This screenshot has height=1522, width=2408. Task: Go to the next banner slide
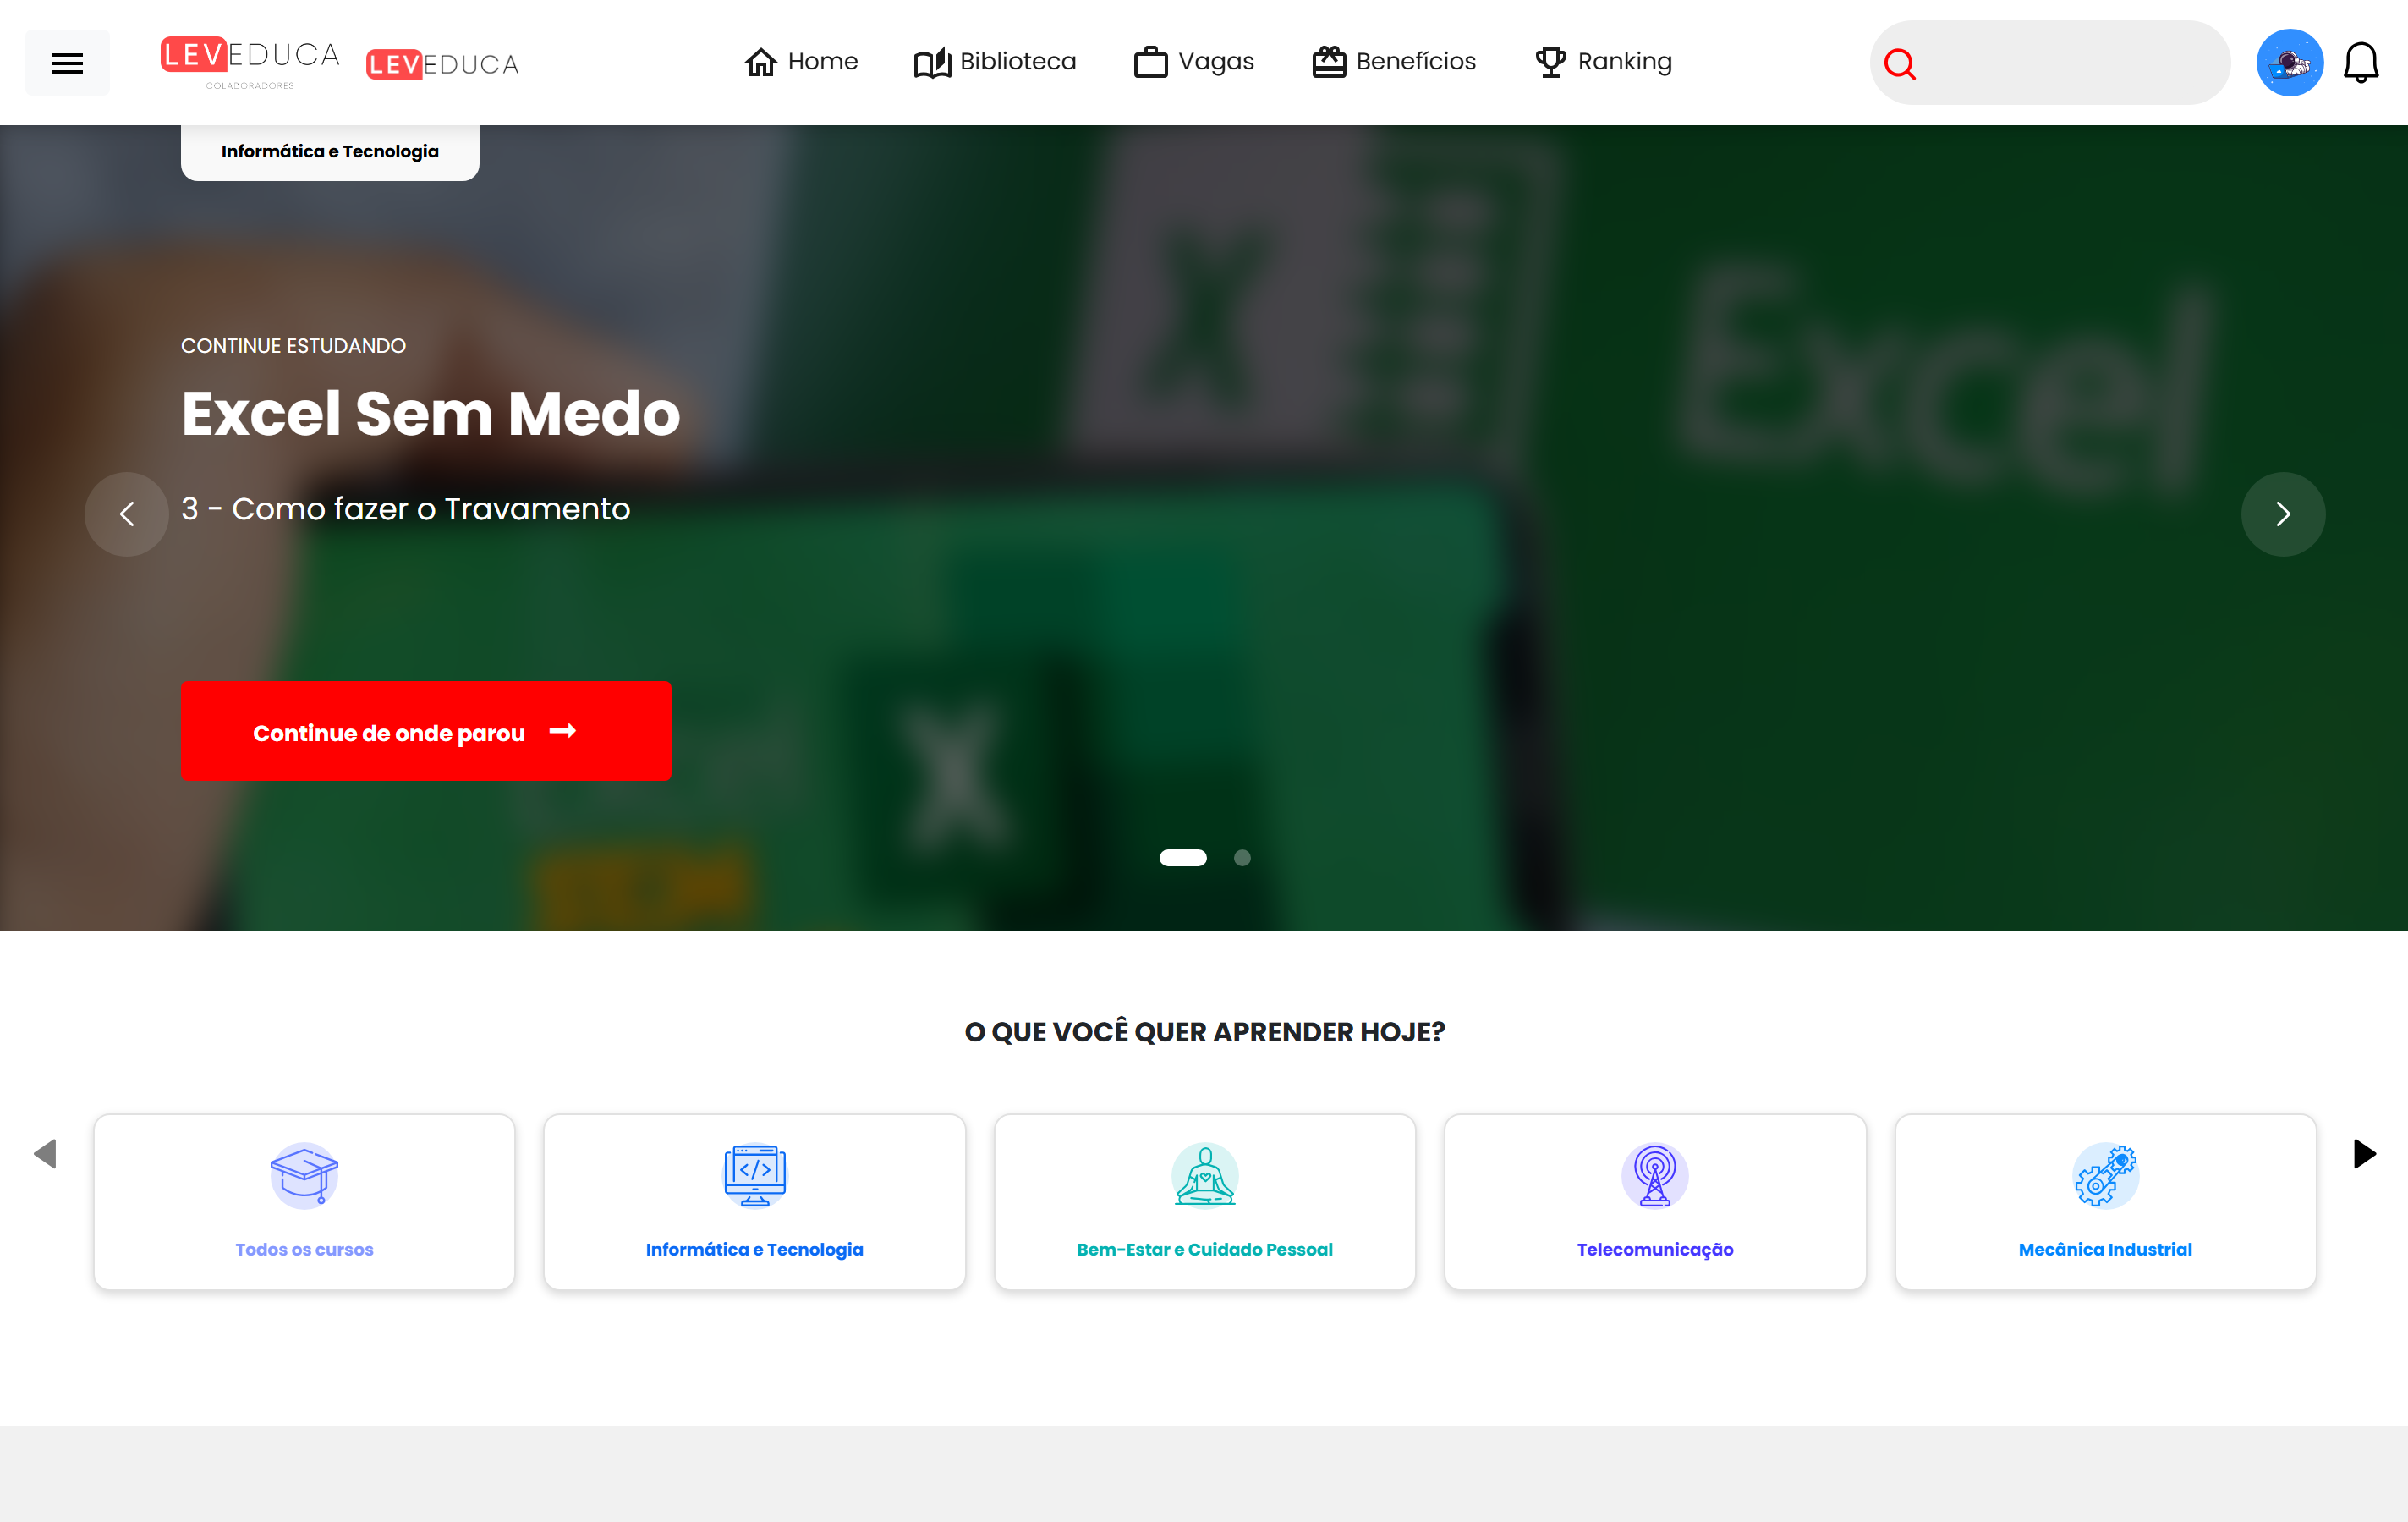pos(2282,514)
